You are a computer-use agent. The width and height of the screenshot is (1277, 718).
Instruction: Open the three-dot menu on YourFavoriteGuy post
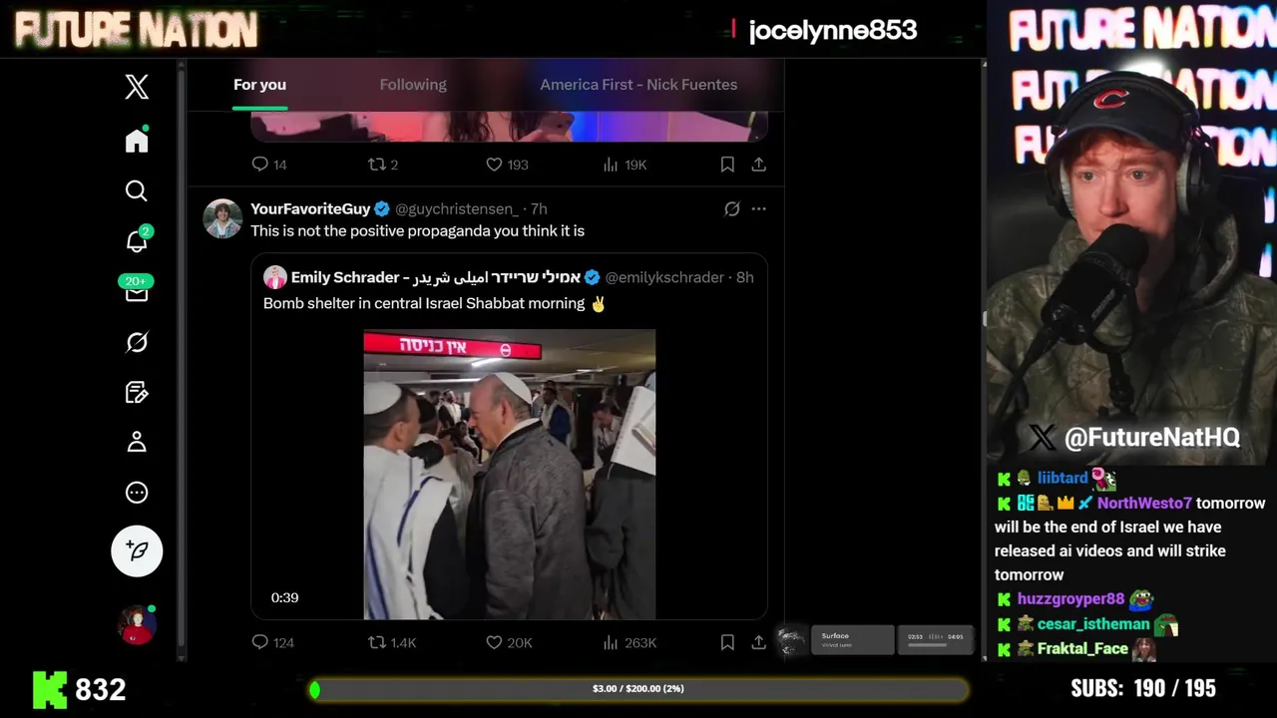click(758, 208)
